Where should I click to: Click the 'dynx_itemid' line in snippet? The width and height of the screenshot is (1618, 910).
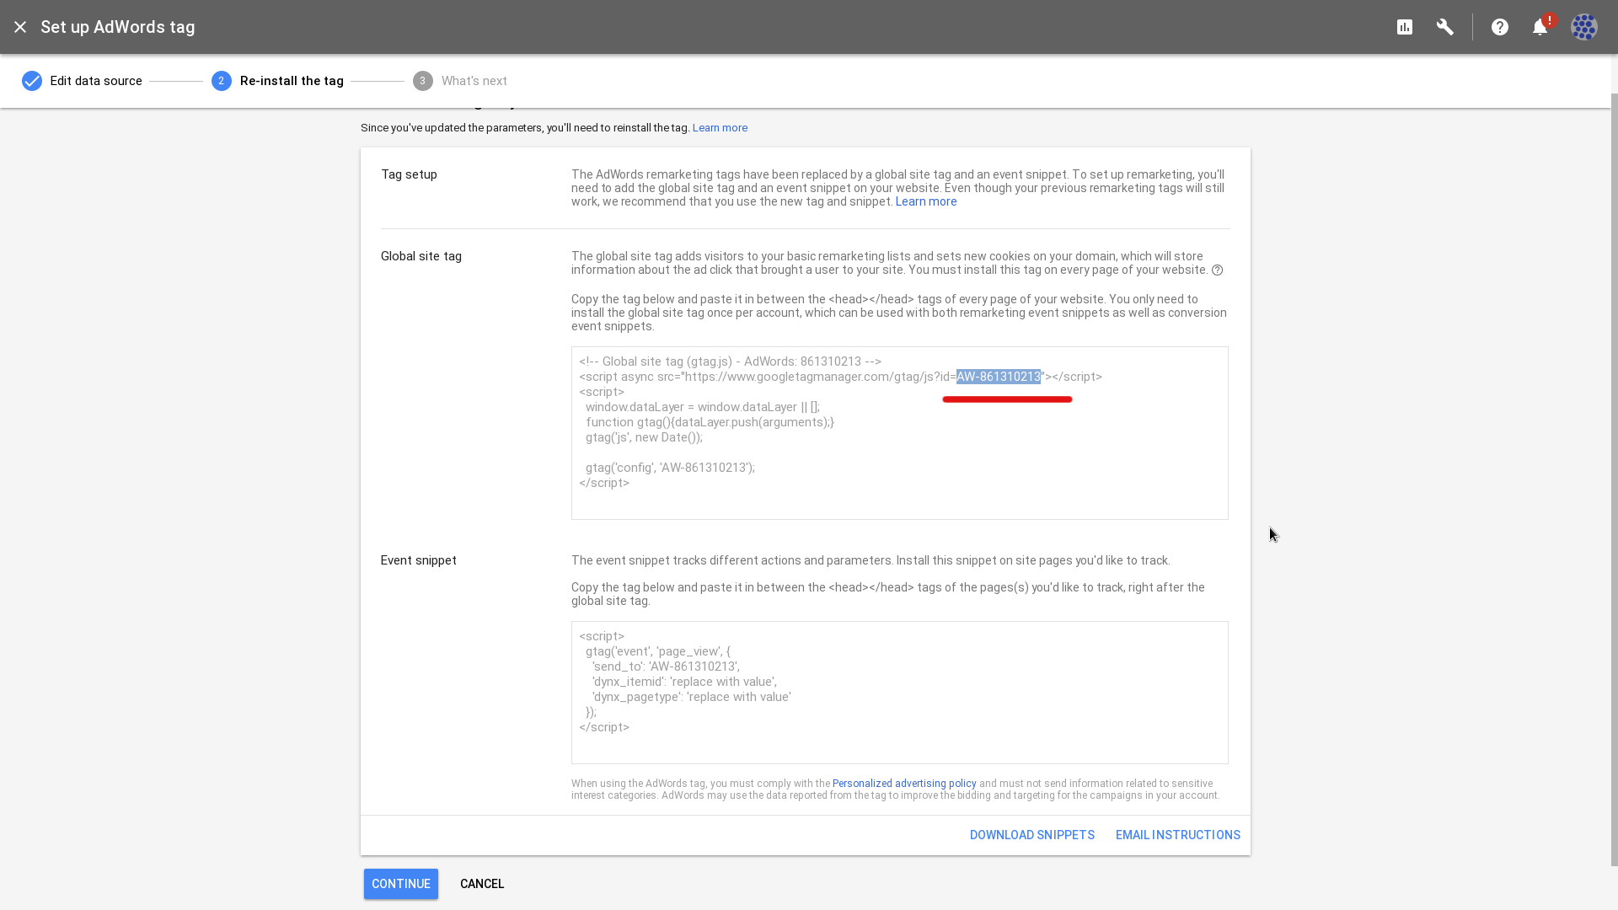pyautogui.click(x=684, y=682)
